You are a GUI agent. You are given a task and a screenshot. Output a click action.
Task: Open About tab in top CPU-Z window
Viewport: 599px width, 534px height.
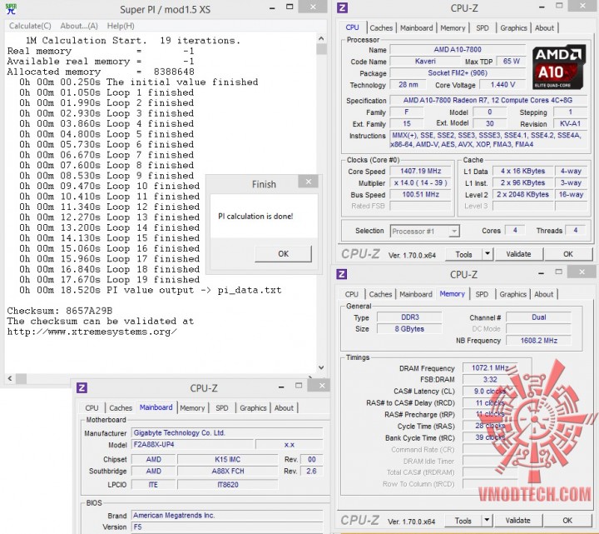coord(544,28)
